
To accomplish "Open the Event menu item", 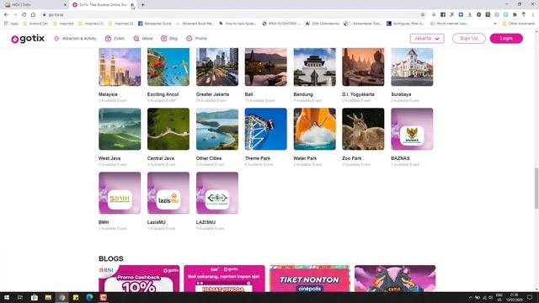I will [115, 39].
